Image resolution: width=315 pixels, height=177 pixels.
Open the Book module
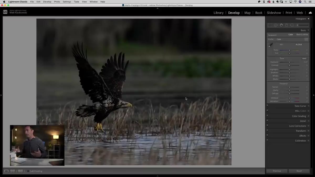259,13
